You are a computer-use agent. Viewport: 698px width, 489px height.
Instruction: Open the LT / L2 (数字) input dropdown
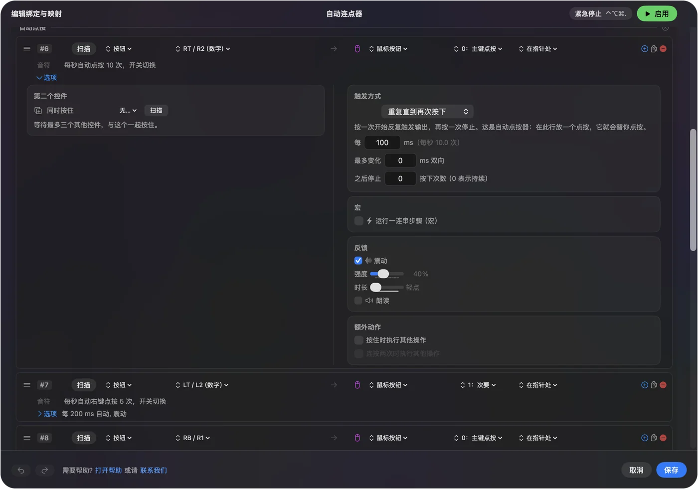pyautogui.click(x=202, y=385)
